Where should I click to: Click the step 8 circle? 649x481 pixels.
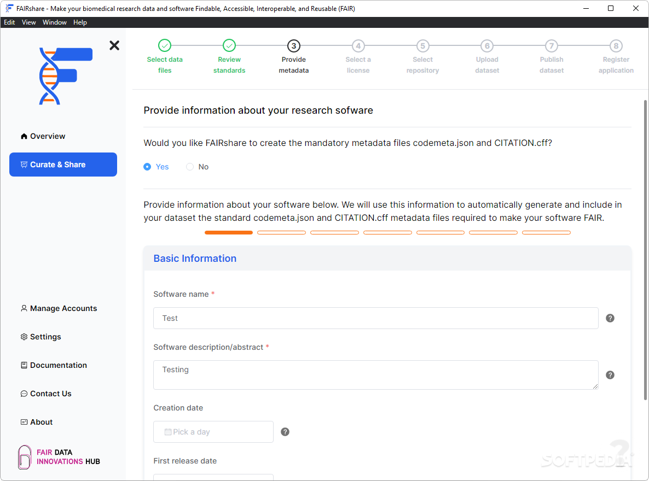click(616, 45)
